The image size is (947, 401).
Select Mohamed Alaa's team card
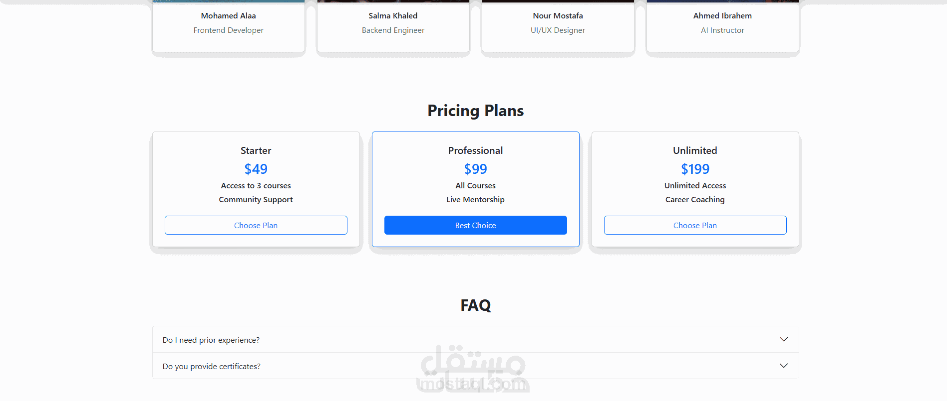coord(229,26)
